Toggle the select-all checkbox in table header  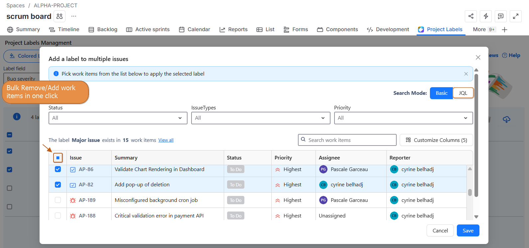click(58, 158)
